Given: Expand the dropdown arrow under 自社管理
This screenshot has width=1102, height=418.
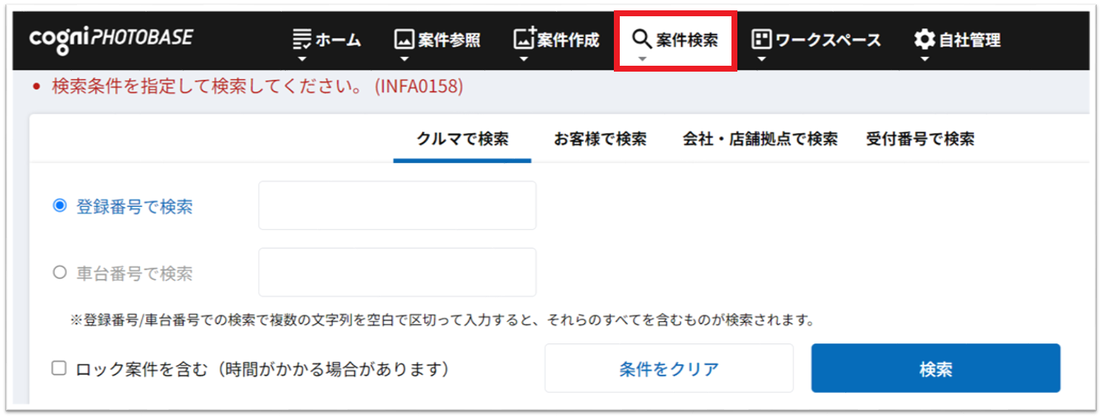Looking at the screenshot, I should click(x=924, y=59).
